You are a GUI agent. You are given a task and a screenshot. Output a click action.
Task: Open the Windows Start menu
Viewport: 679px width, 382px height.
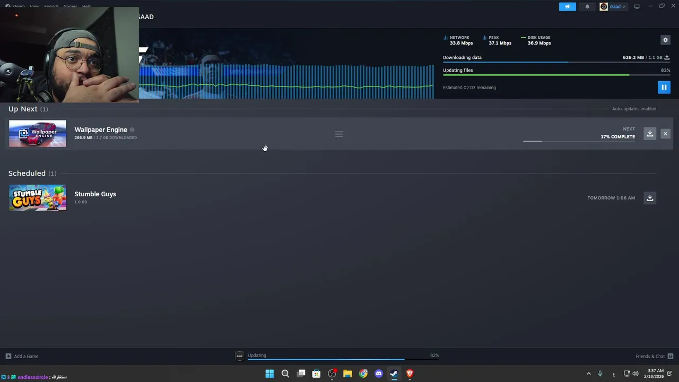click(269, 374)
